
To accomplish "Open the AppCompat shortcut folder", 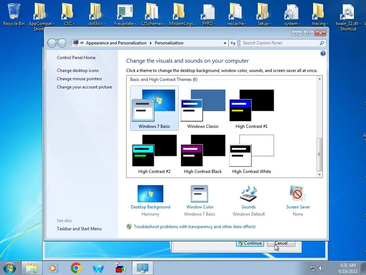I will click(40, 11).
